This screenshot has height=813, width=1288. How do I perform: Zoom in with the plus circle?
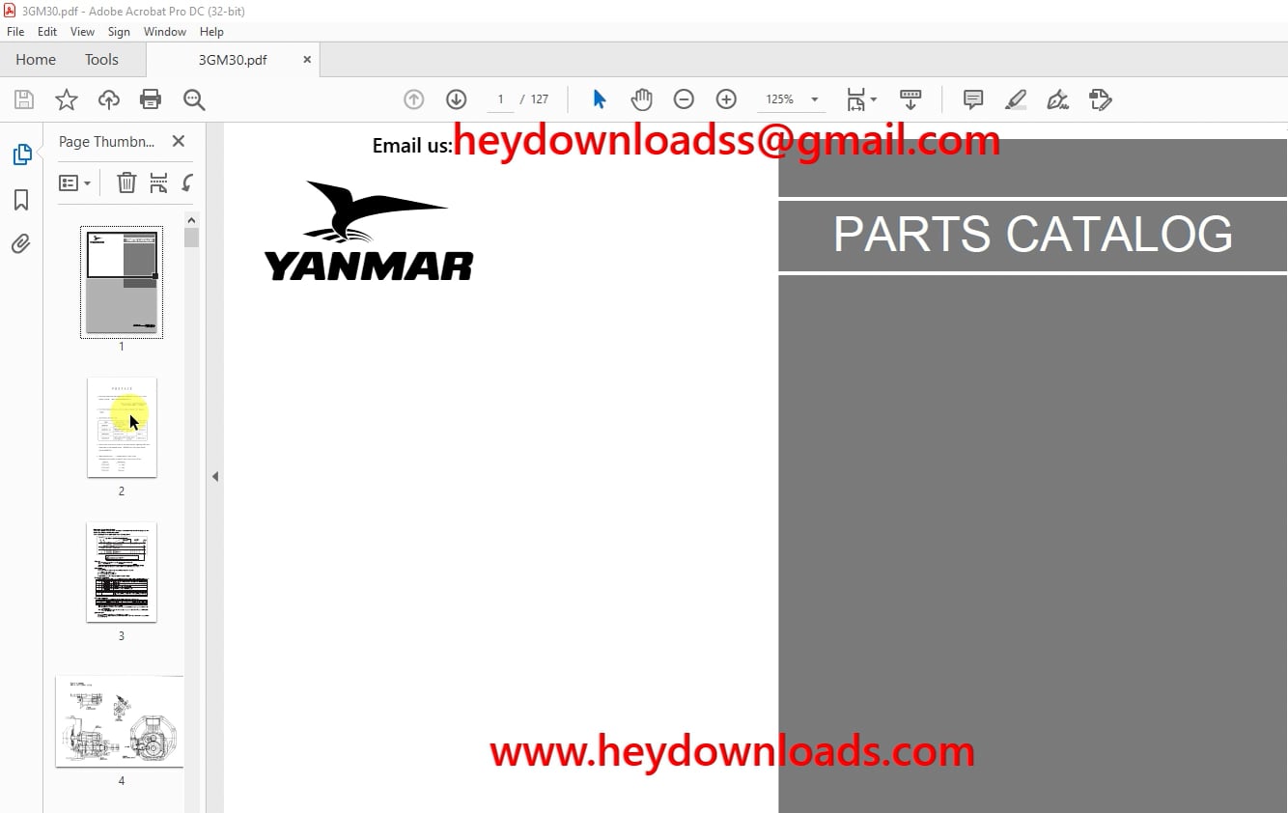726,99
